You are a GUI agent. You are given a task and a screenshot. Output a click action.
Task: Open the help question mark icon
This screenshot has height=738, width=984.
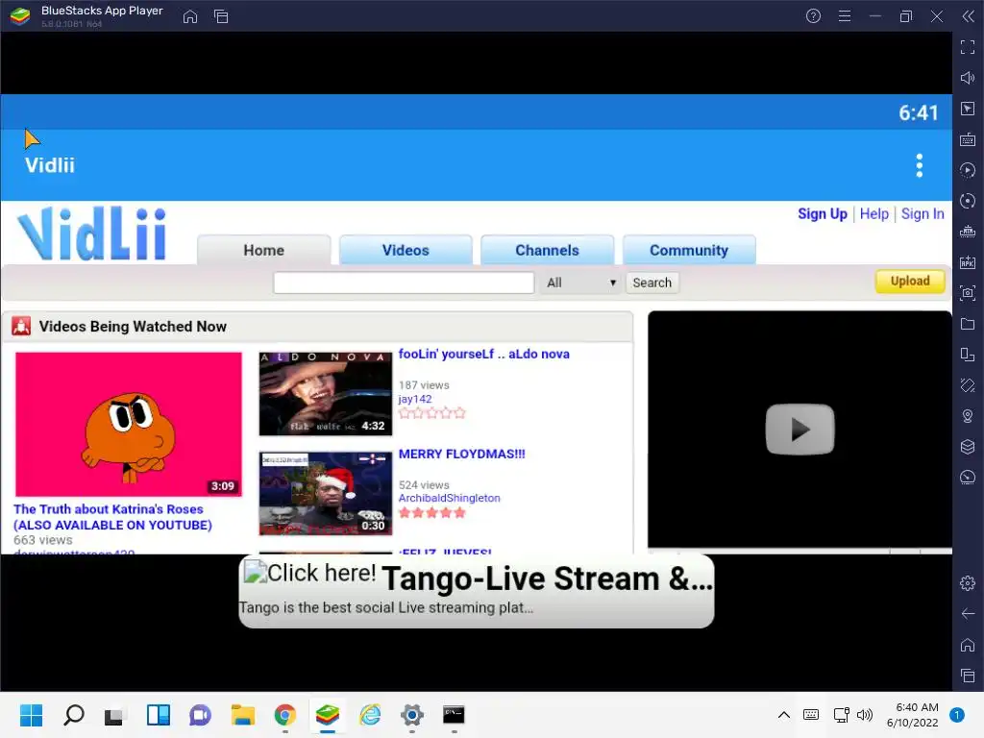pyautogui.click(x=813, y=16)
